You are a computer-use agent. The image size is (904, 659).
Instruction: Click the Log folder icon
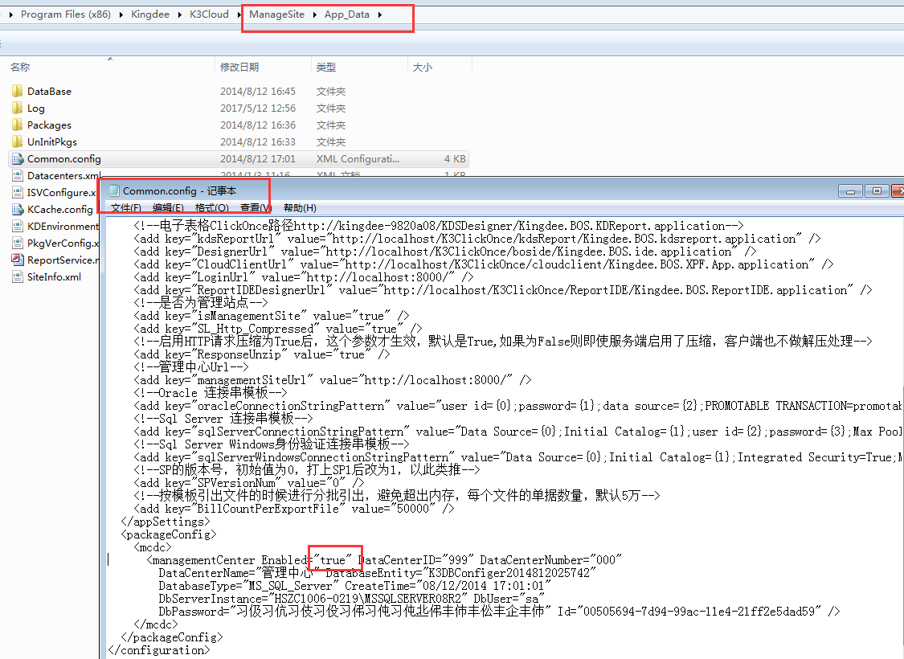(18, 108)
